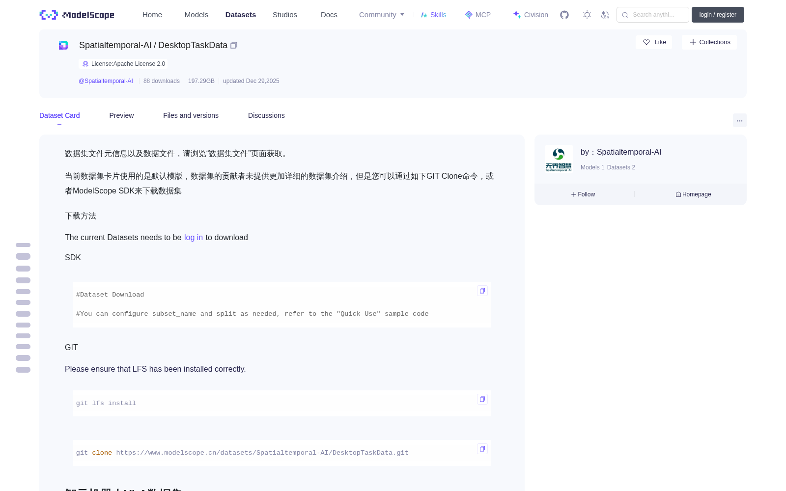Screen dimensions: 786x491
Task: Click the heart Like button
Action: [654, 42]
